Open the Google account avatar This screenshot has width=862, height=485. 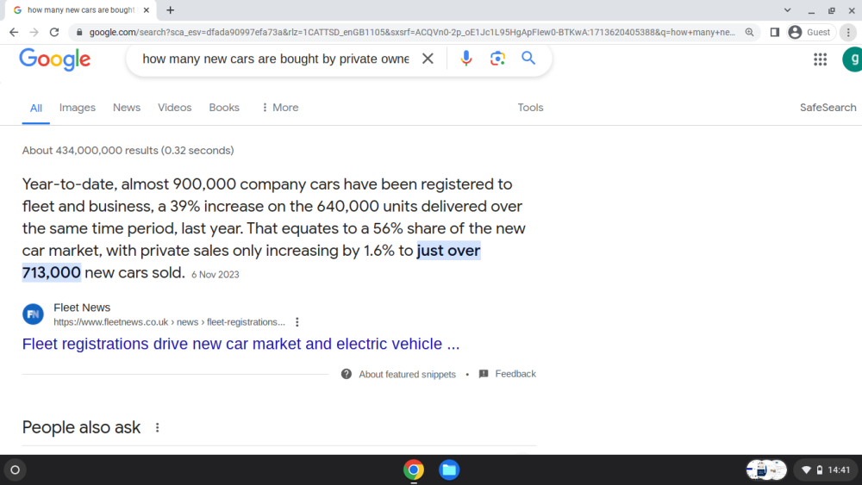pos(853,59)
